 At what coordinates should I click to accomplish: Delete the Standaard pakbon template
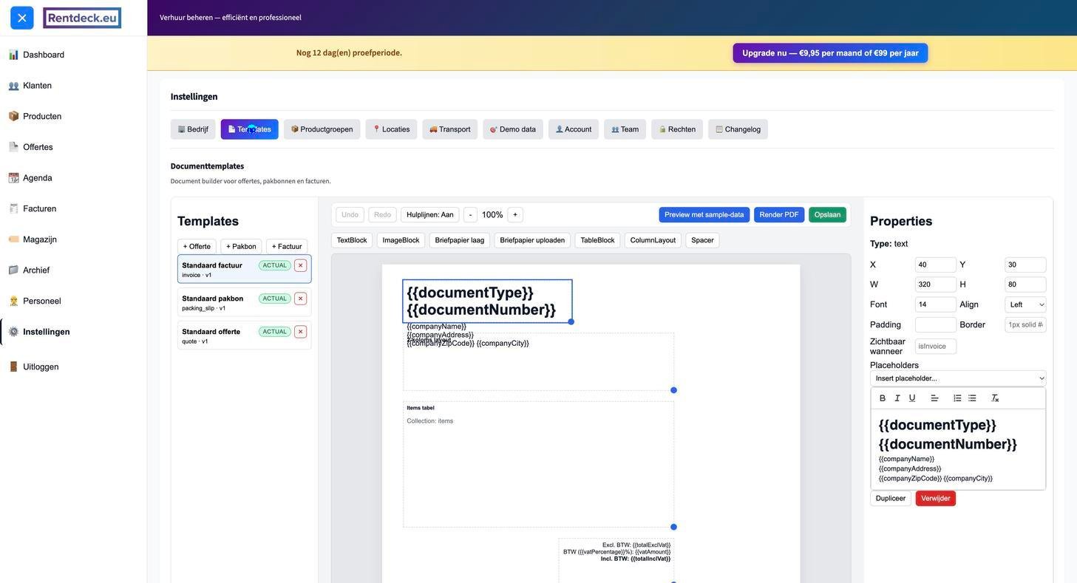tap(300, 299)
